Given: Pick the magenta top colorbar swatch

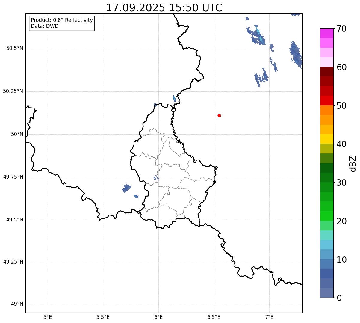Looking at the screenshot, I should pyautogui.click(x=326, y=33).
